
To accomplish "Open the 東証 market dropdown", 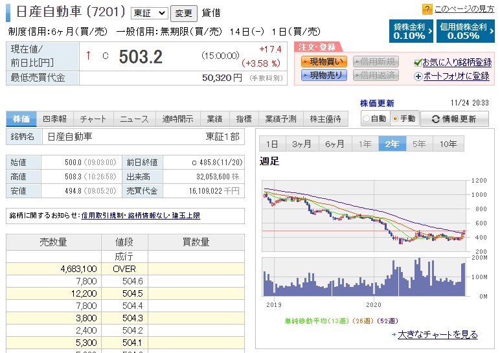I will tap(149, 13).
